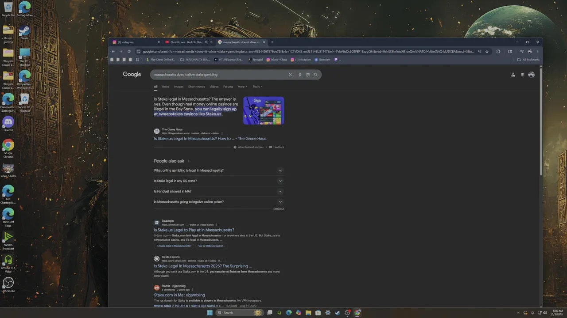Launch Discord from the desktop

pyautogui.click(x=8, y=124)
